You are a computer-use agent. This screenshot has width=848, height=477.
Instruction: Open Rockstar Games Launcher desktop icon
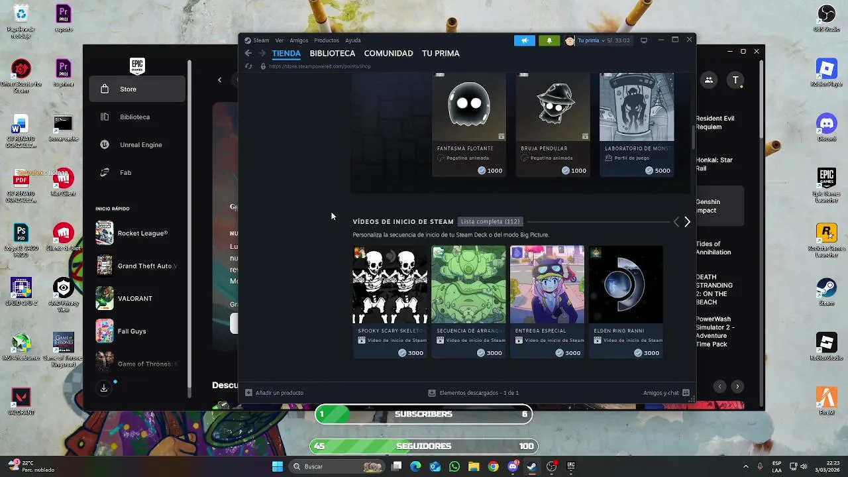pos(826,240)
